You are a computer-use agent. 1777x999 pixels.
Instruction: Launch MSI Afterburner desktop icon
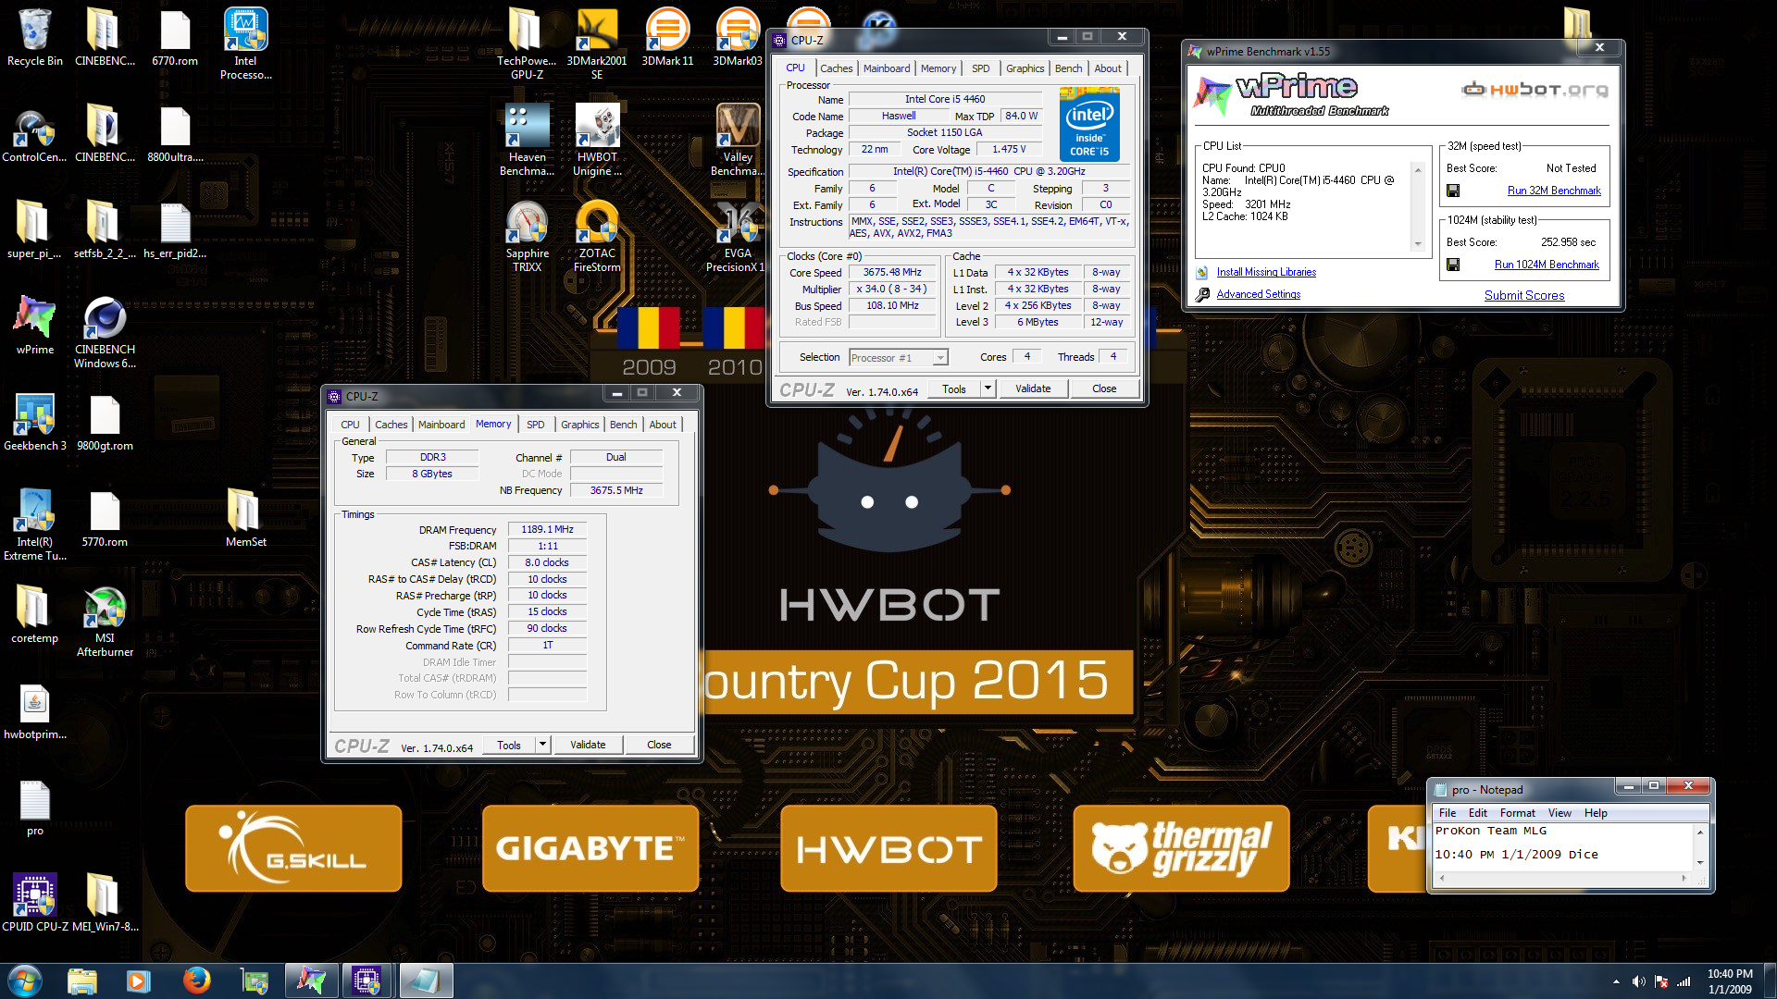click(105, 621)
